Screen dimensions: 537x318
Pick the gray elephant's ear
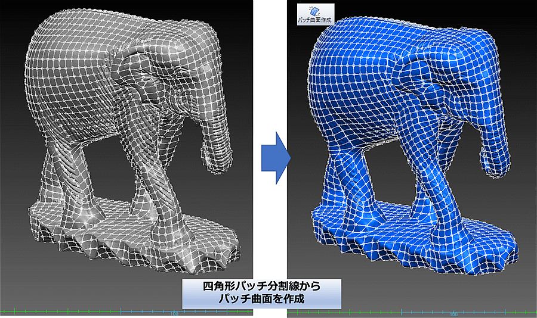(138, 83)
